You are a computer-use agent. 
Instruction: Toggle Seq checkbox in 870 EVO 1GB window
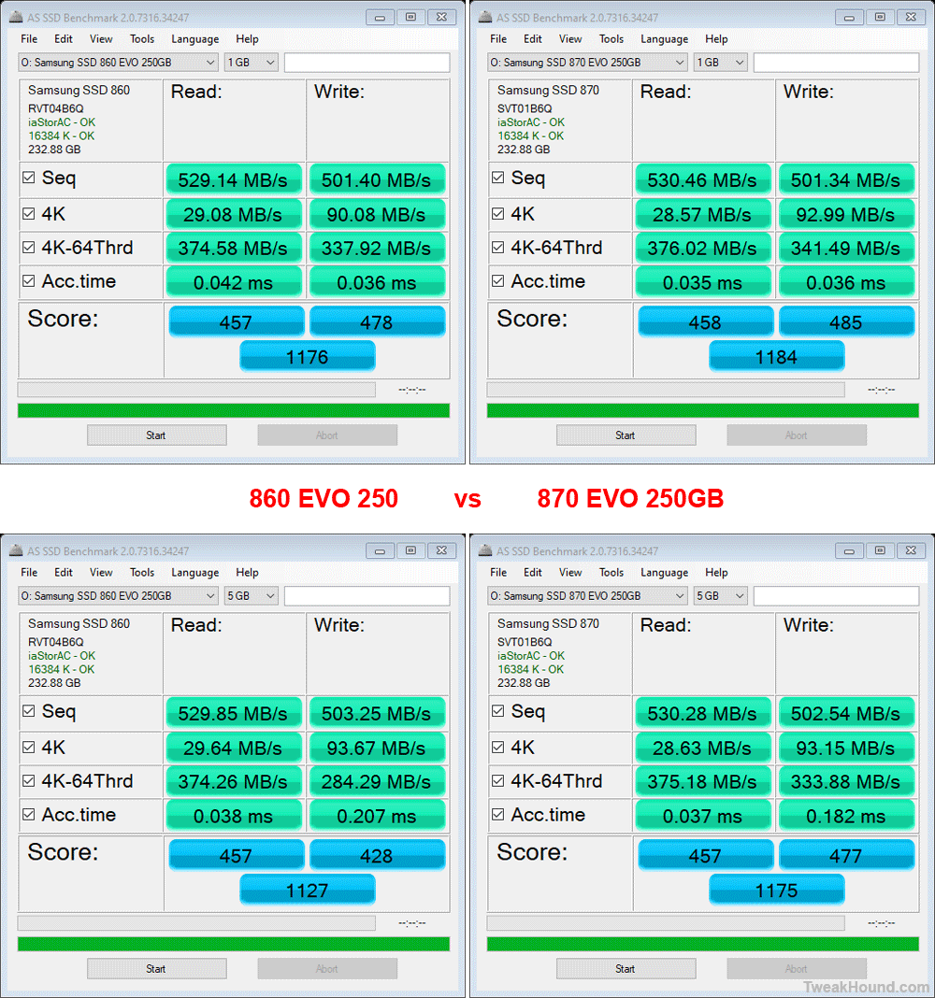click(498, 178)
